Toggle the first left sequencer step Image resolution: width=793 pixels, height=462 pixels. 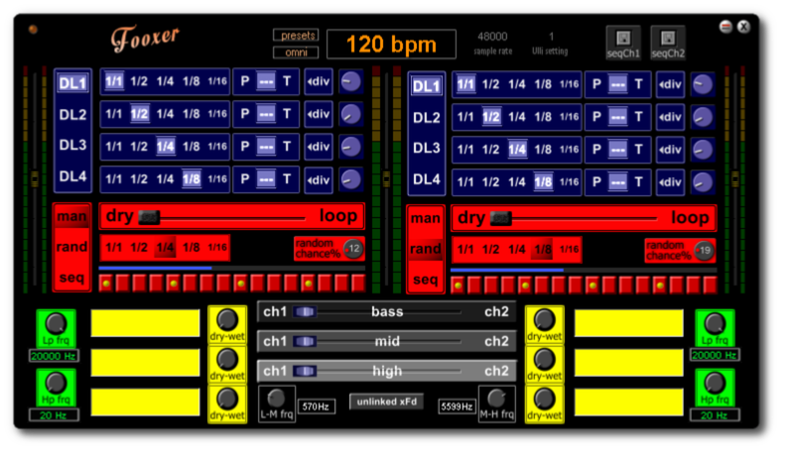coord(106,285)
